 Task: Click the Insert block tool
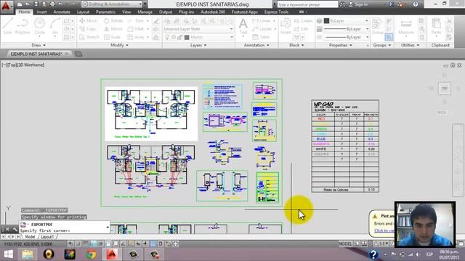286,26
